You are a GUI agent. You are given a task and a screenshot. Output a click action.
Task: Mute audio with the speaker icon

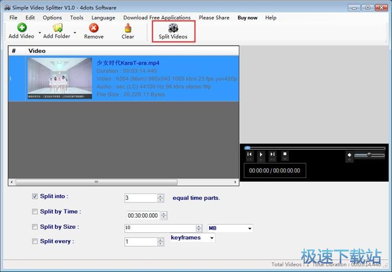tap(349, 155)
